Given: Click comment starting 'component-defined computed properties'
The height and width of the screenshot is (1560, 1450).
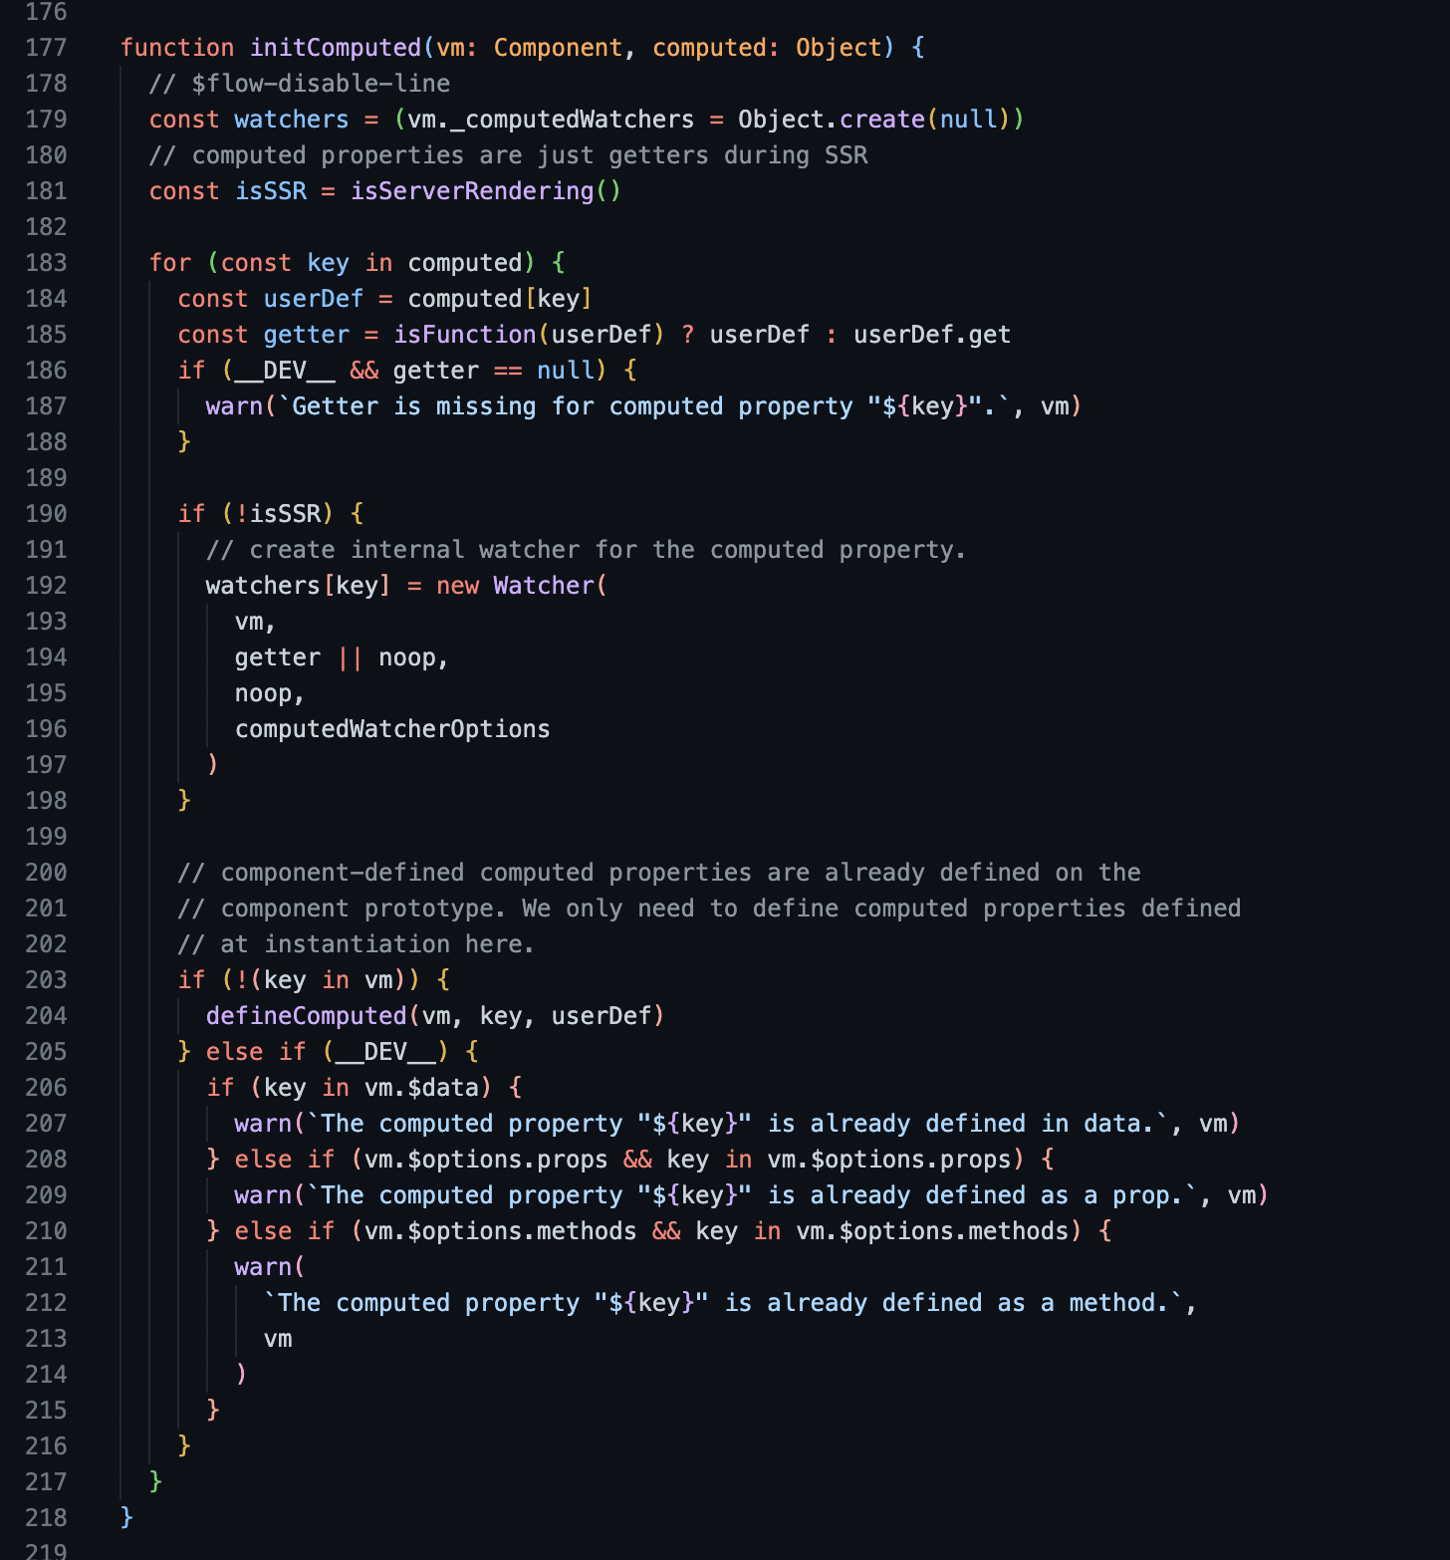Looking at the screenshot, I should tap(659, 873).
